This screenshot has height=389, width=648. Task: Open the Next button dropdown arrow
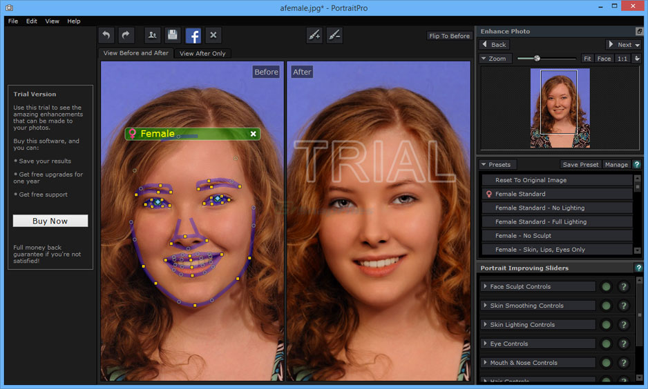638,45
